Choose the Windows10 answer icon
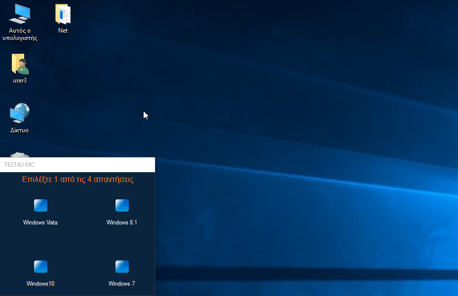This screenshot has height=296, width=458. click(40, 266)
